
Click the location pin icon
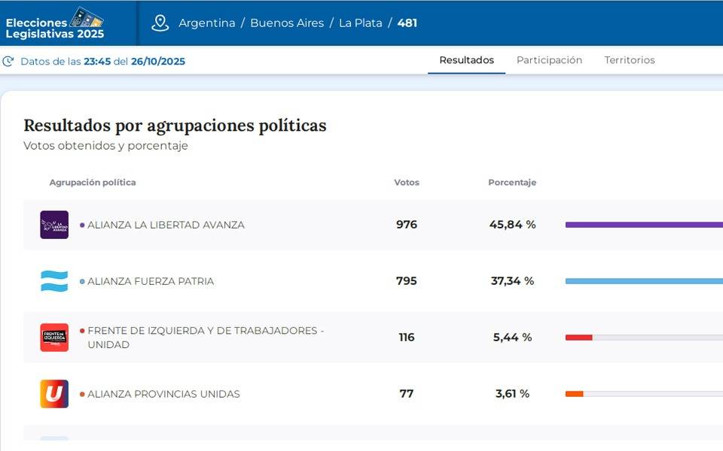[x=160, y=23]
